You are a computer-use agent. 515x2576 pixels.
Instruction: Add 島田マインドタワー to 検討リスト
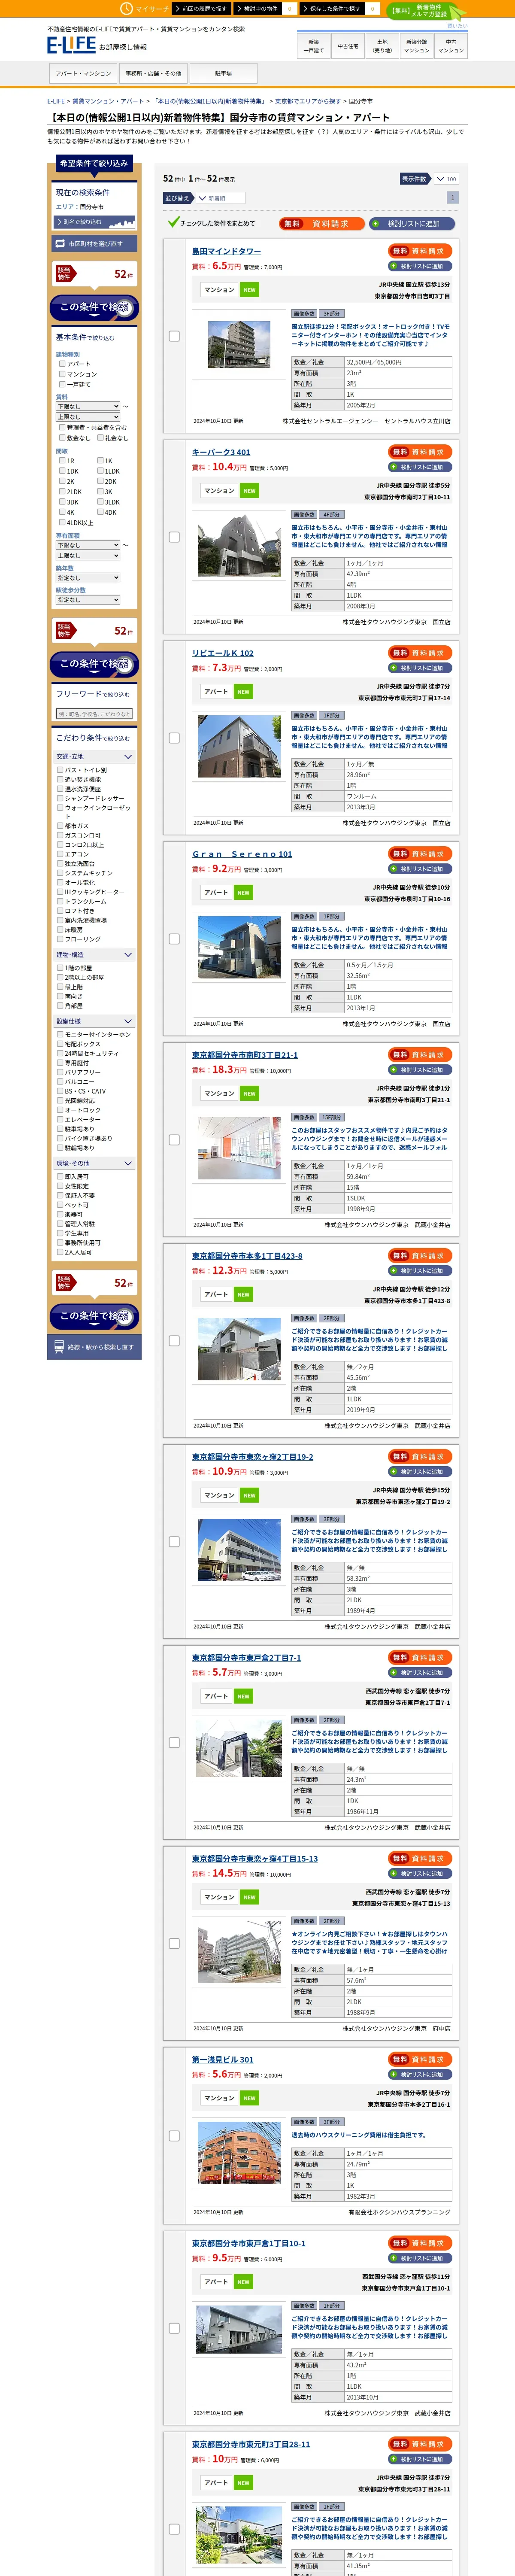(x=420, y=266)
